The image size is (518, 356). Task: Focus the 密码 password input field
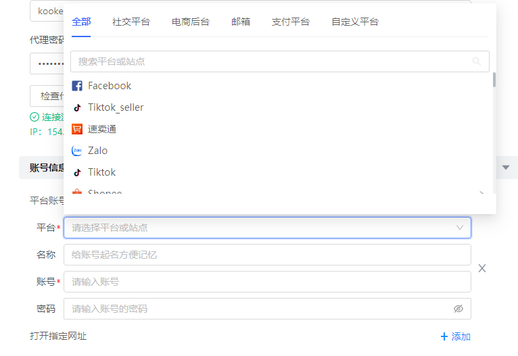pos(267,309)
